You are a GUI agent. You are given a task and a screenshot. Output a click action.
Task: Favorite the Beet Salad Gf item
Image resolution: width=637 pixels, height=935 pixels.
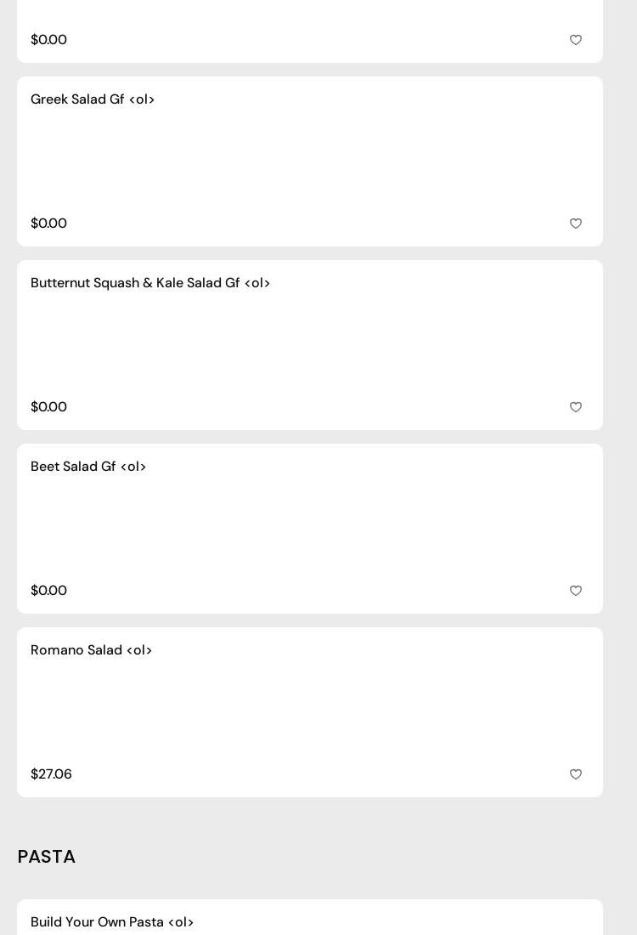point(576,591)
